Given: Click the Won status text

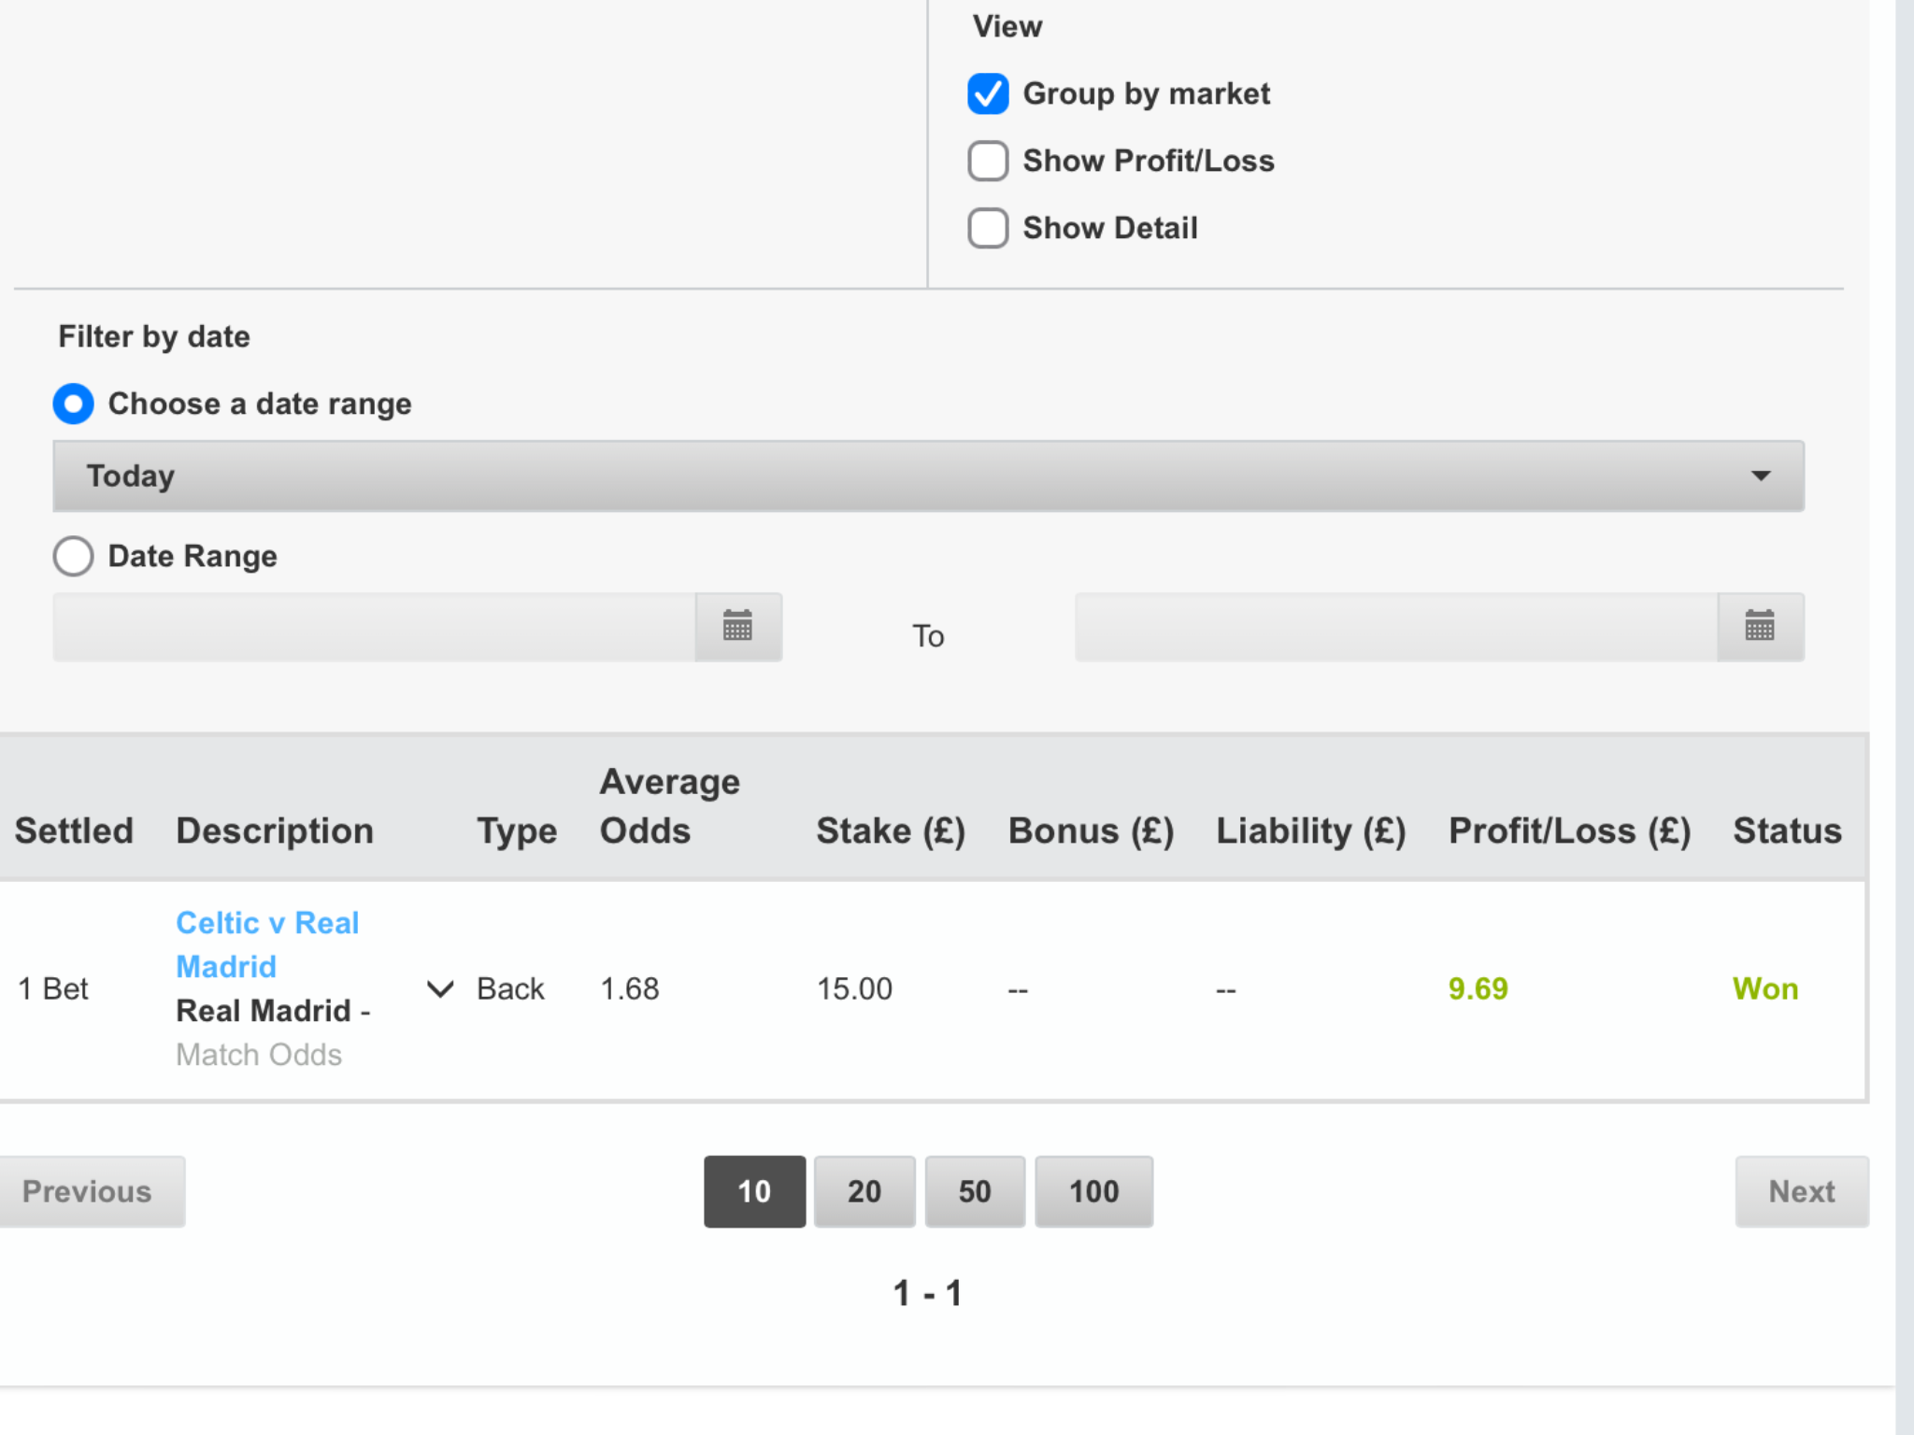Looking at the screenshot, I should click(1765, 988).
